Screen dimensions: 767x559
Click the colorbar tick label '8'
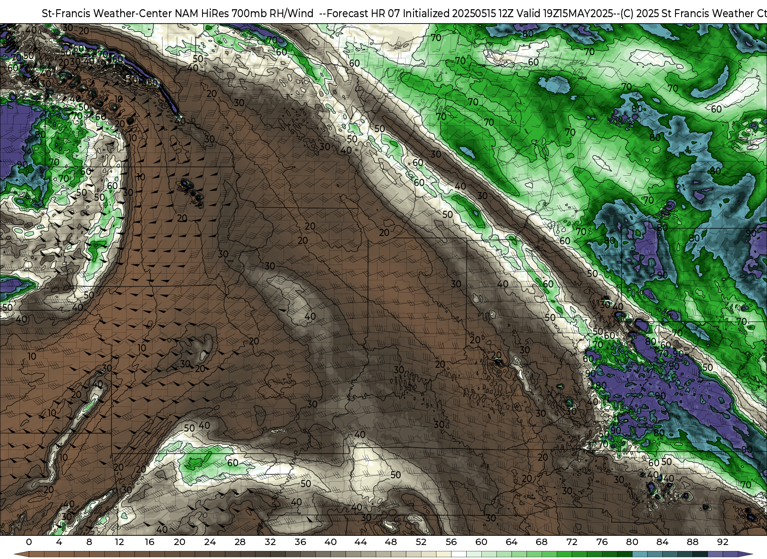point(89,542)
